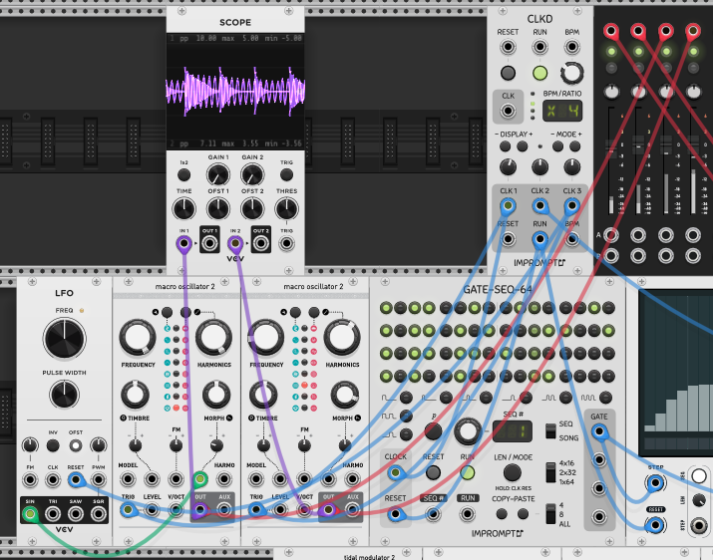The height and width of the screenshot is (560, 713).
Task: Click the SEQ # input jack on GATE-SEQ-64
Action: [x=433, y=514]
